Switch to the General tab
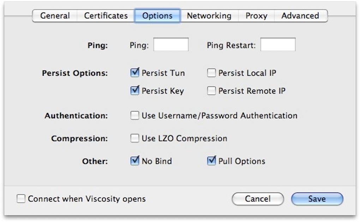 click(x=55, y=16)
